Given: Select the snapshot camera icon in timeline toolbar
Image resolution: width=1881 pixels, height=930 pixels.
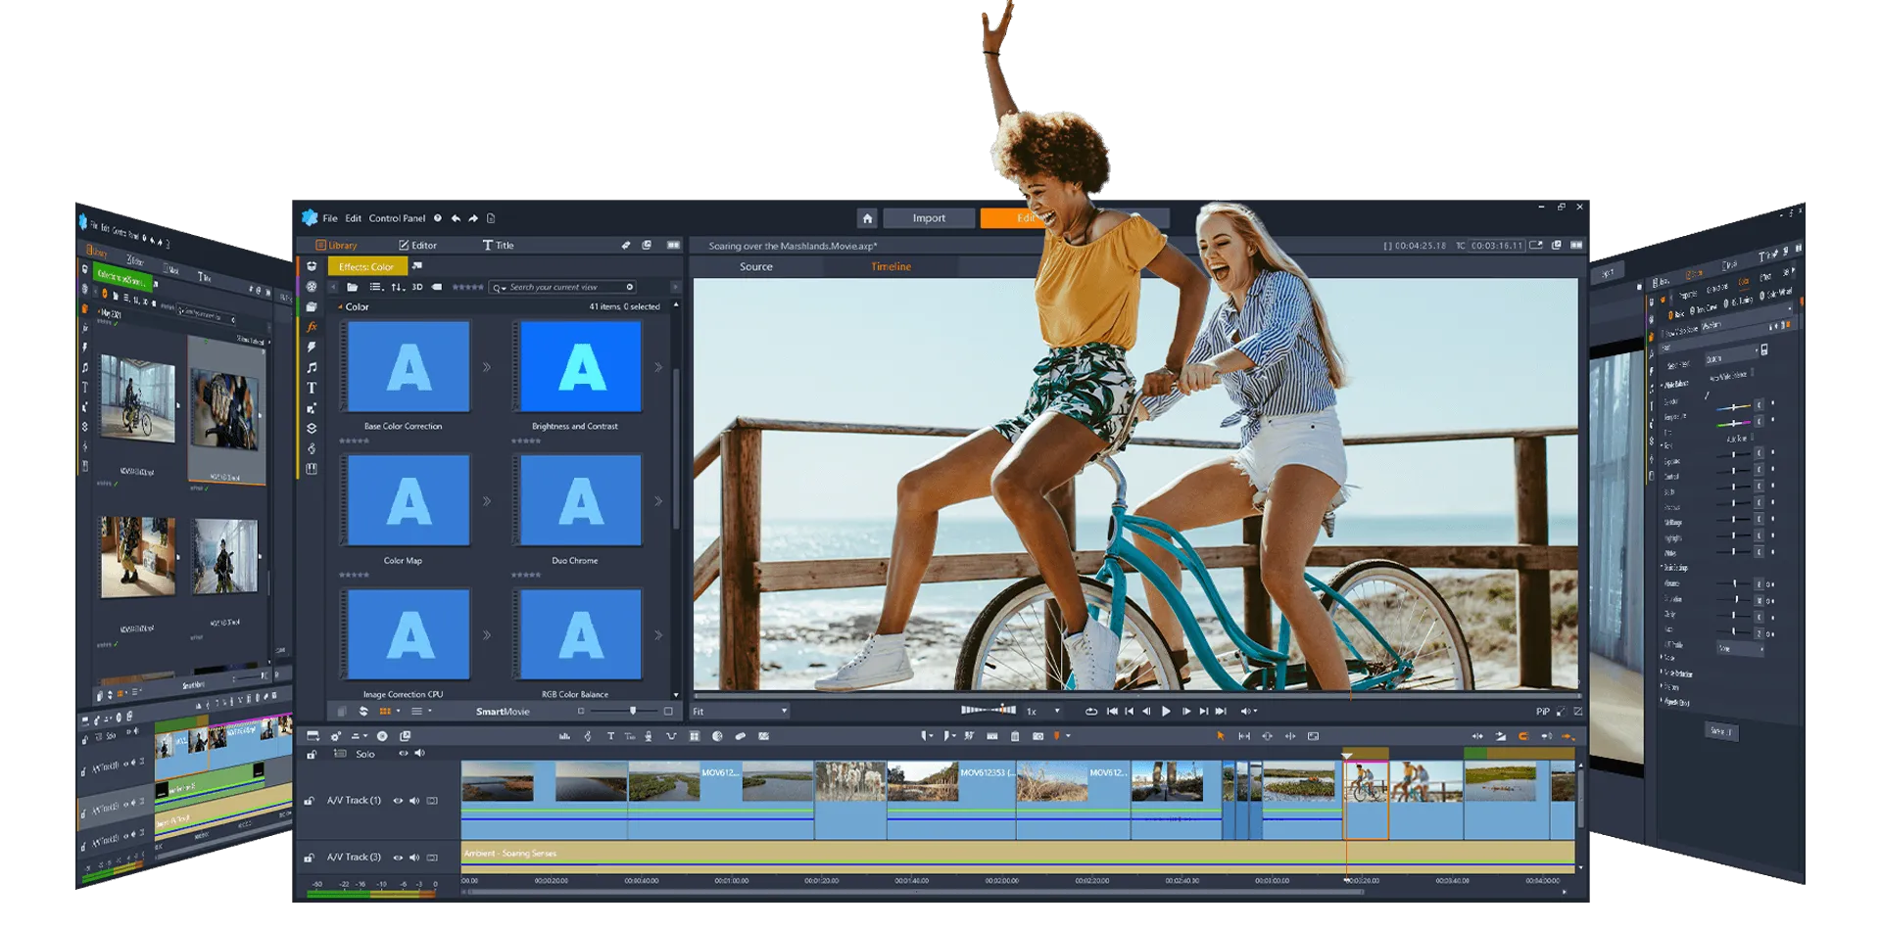Looking at the screenshot, I should pyautogui.click(x=1037, y=736).
